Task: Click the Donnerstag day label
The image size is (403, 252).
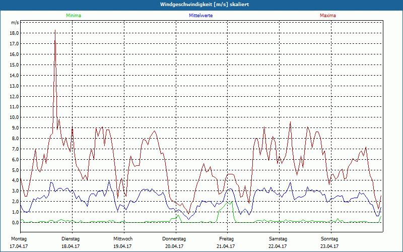Action: click(174, 239)
